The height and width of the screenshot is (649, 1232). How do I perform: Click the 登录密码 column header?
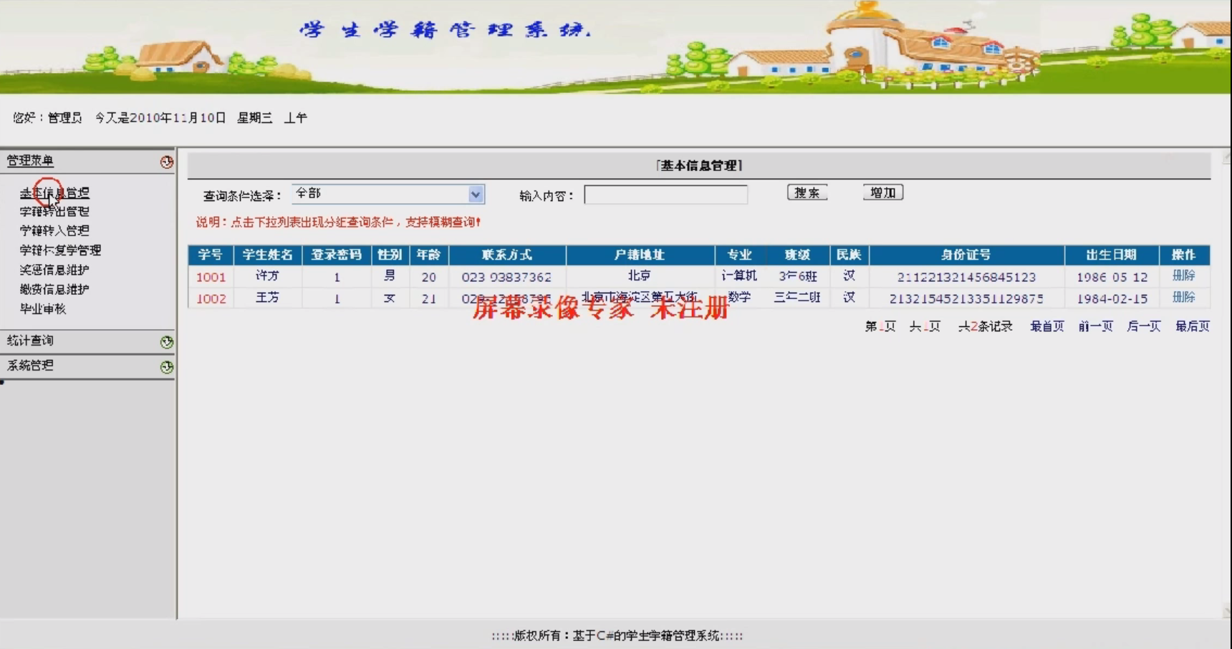click(x=337, y=255)
